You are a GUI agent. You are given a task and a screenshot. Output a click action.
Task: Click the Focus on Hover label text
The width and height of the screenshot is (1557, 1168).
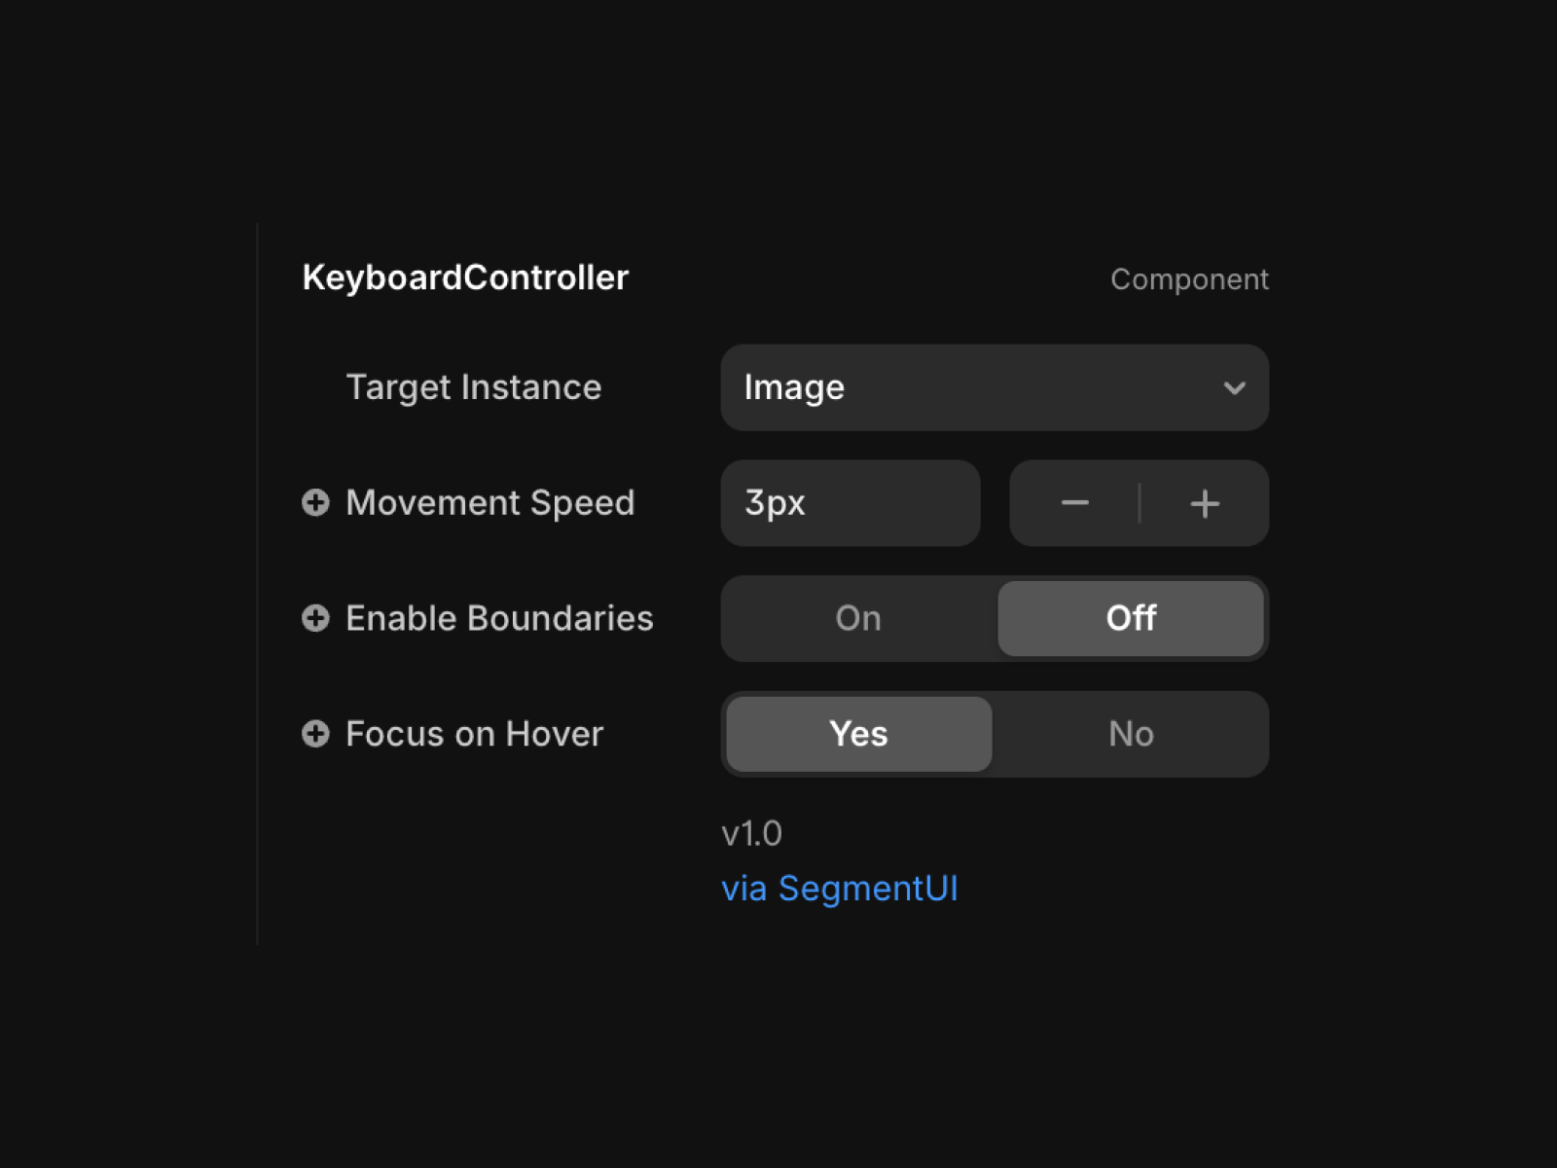point(475,734)
